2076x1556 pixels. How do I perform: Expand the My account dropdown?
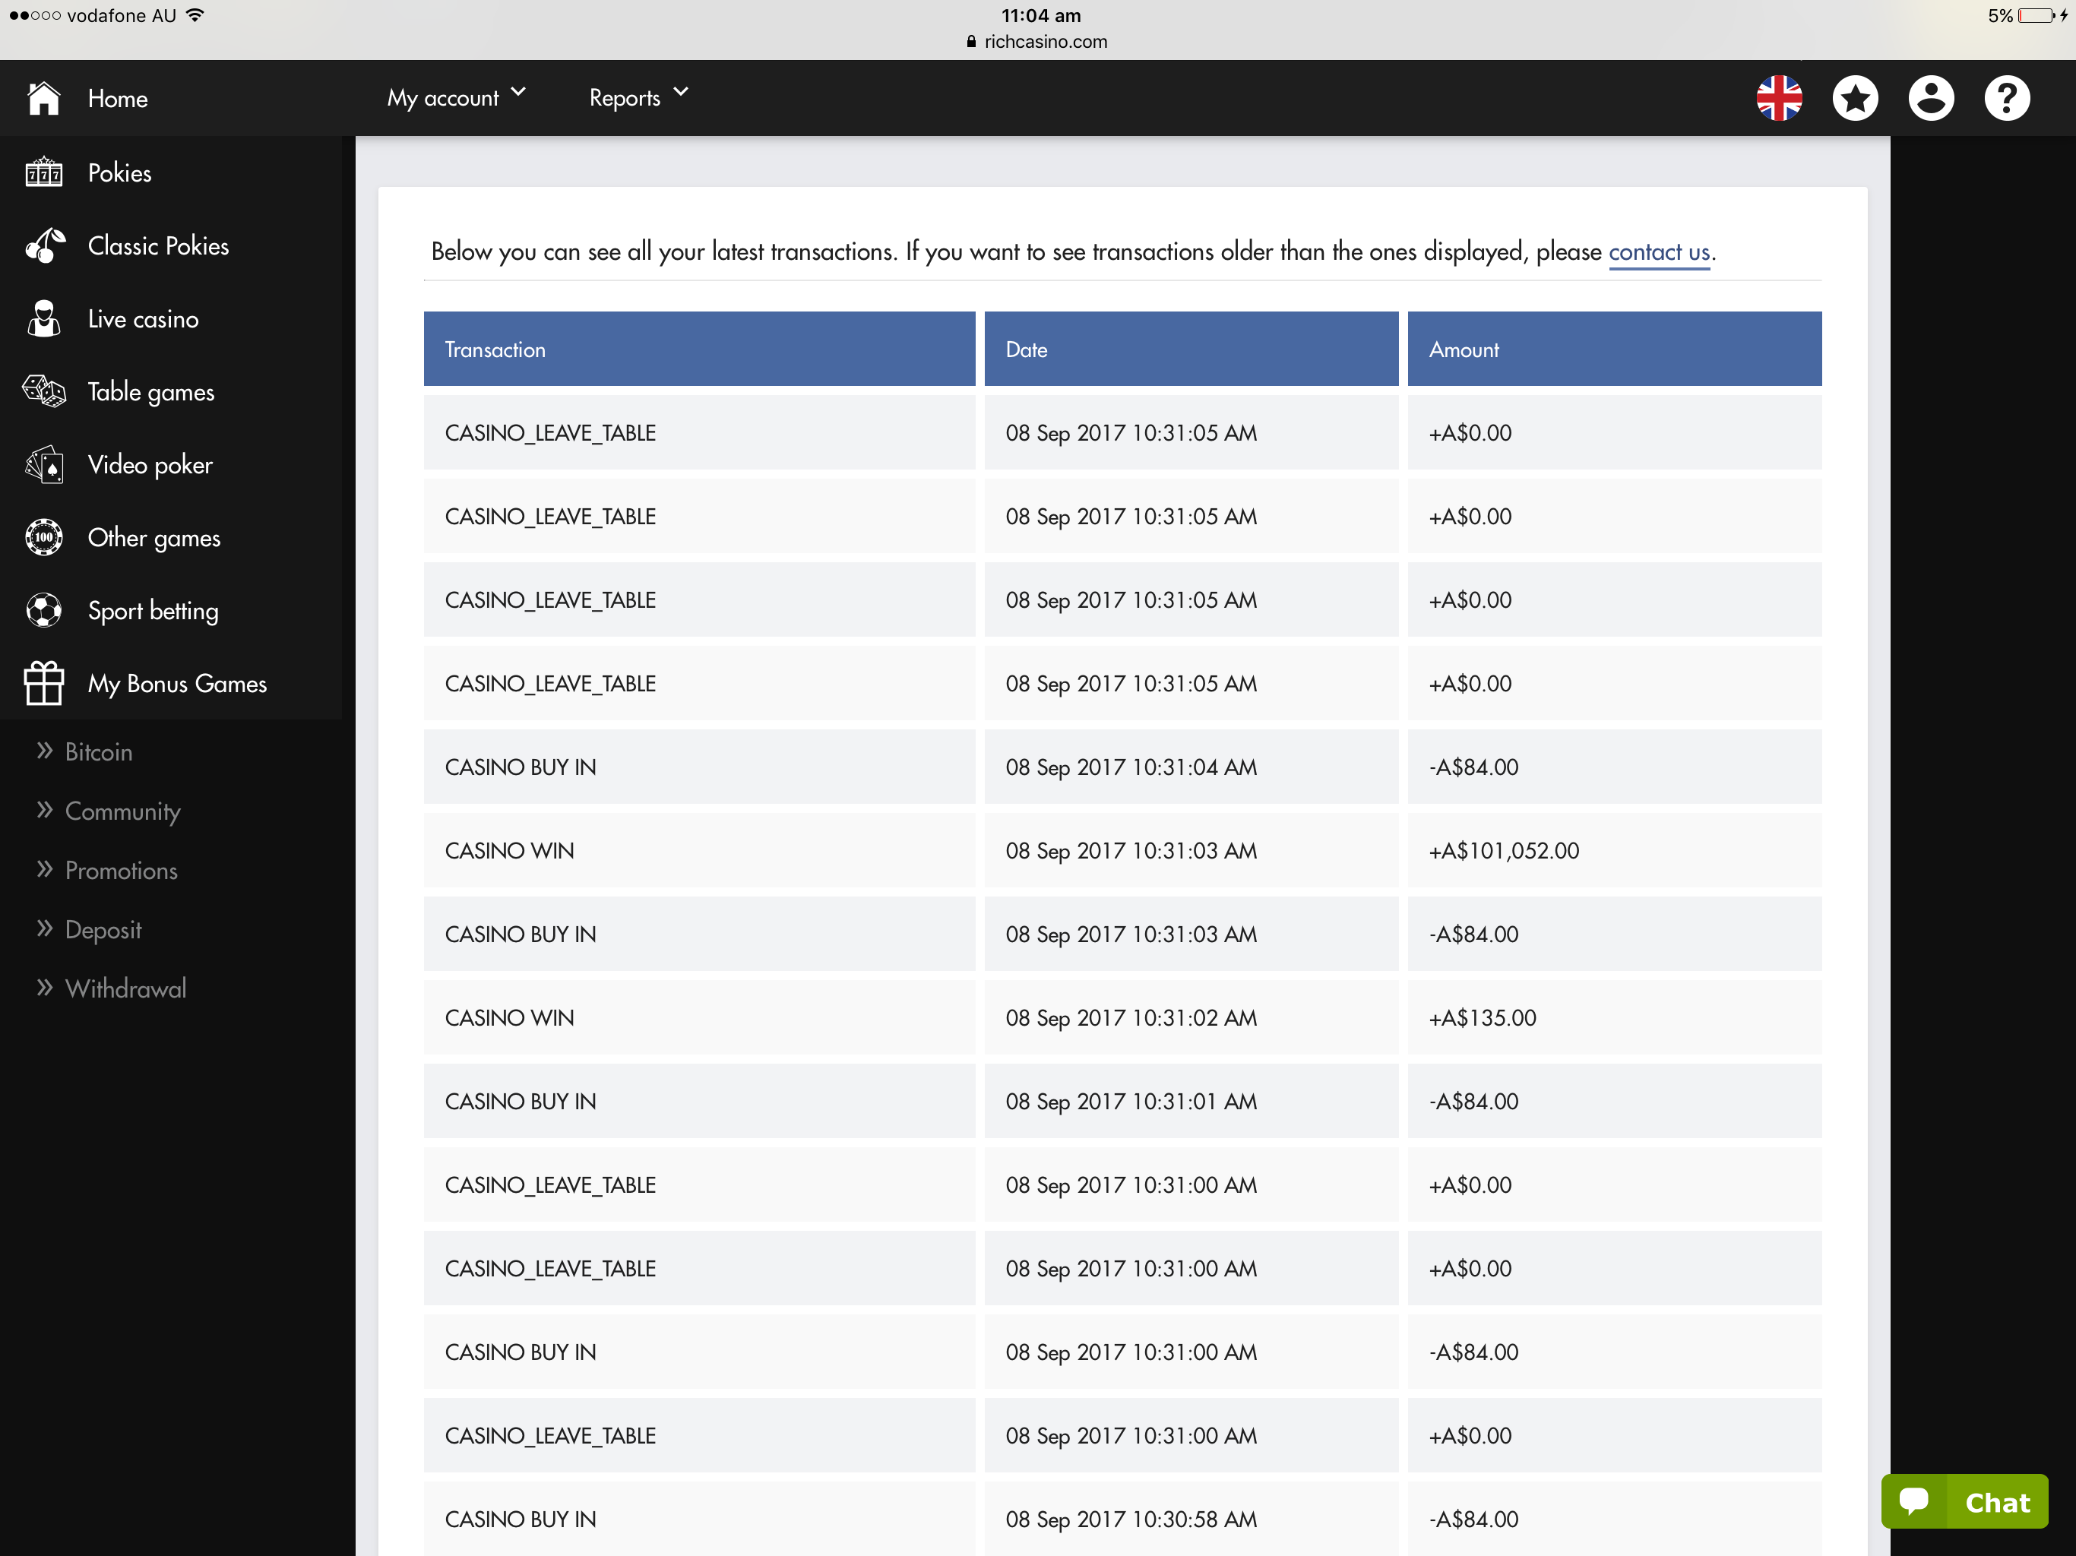click(456, 97)
